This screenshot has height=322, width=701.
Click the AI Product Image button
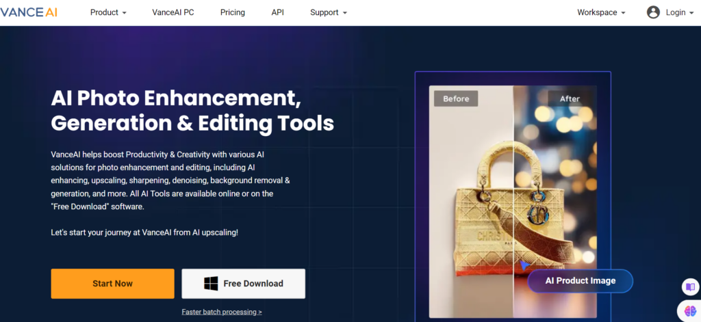581,281
